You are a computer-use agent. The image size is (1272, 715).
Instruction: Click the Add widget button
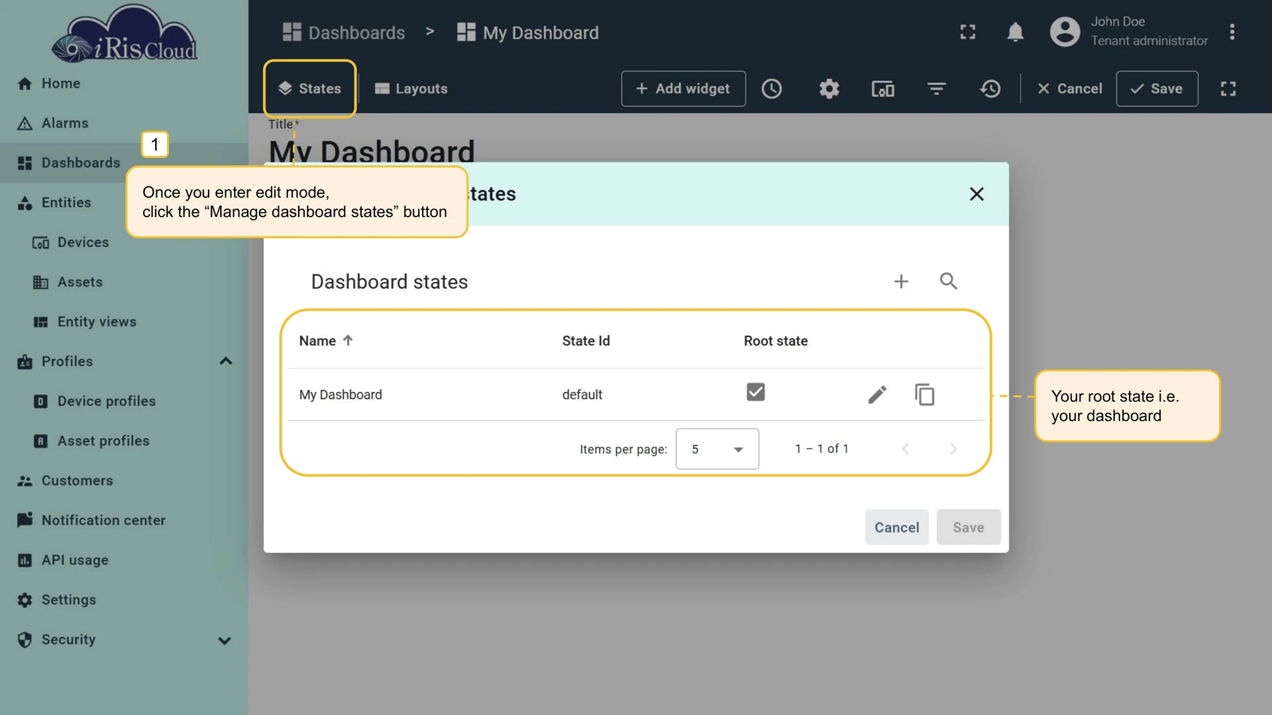(x=683, y=89)
